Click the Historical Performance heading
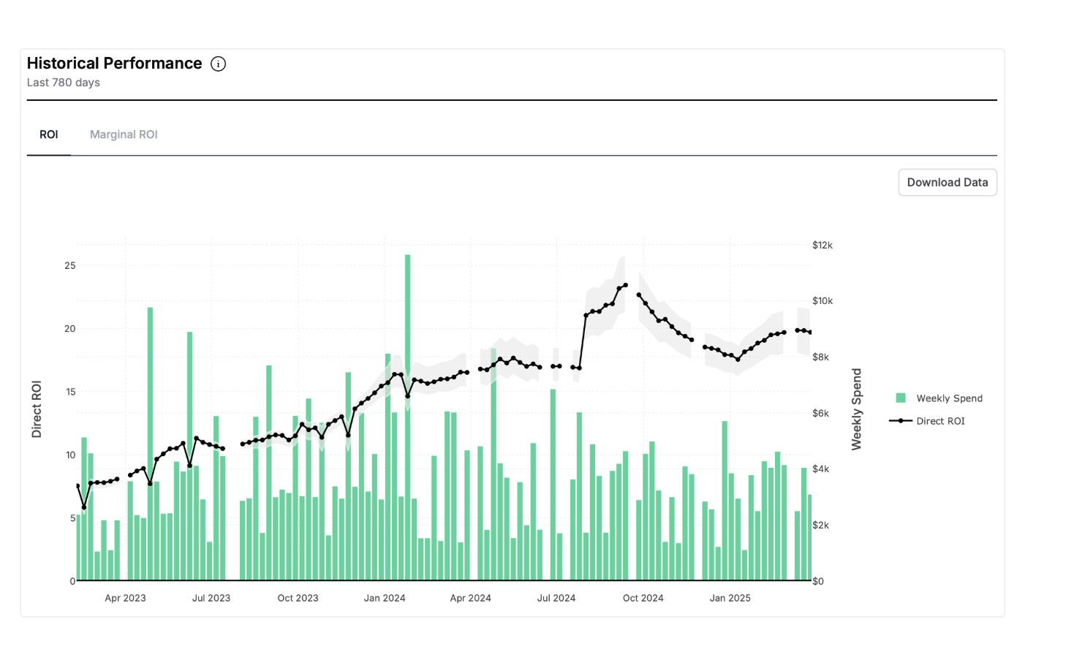1066x652 pixels. (x=113, y=64)
